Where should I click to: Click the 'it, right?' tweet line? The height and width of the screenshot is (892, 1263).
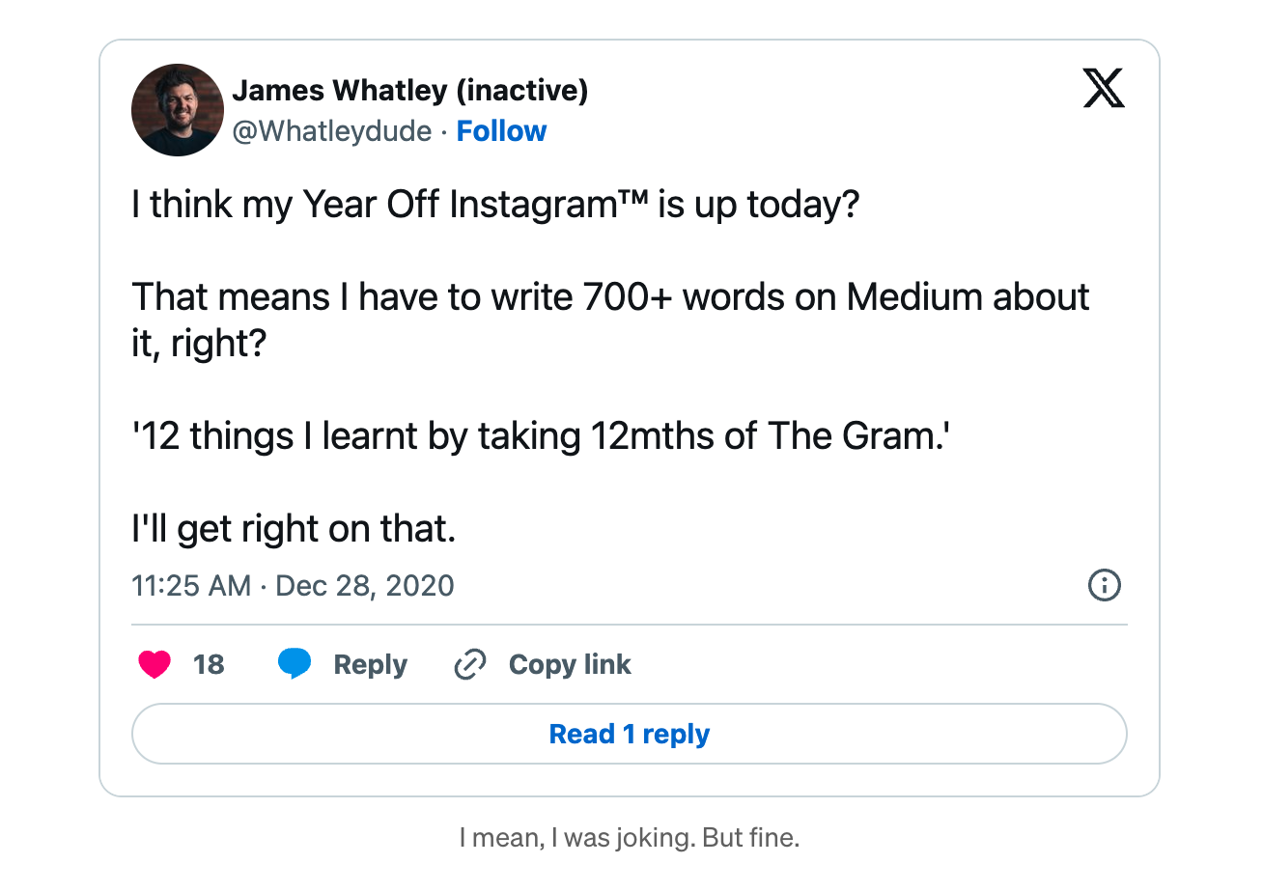198,344
